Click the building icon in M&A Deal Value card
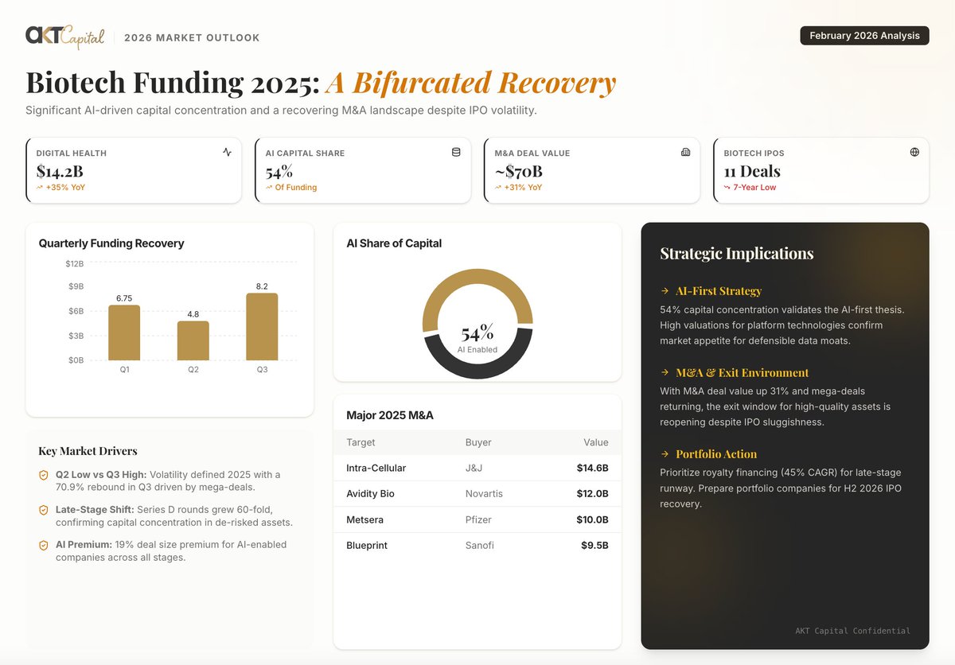Screen dimensions: 955x665 click(x=685, y=152)
